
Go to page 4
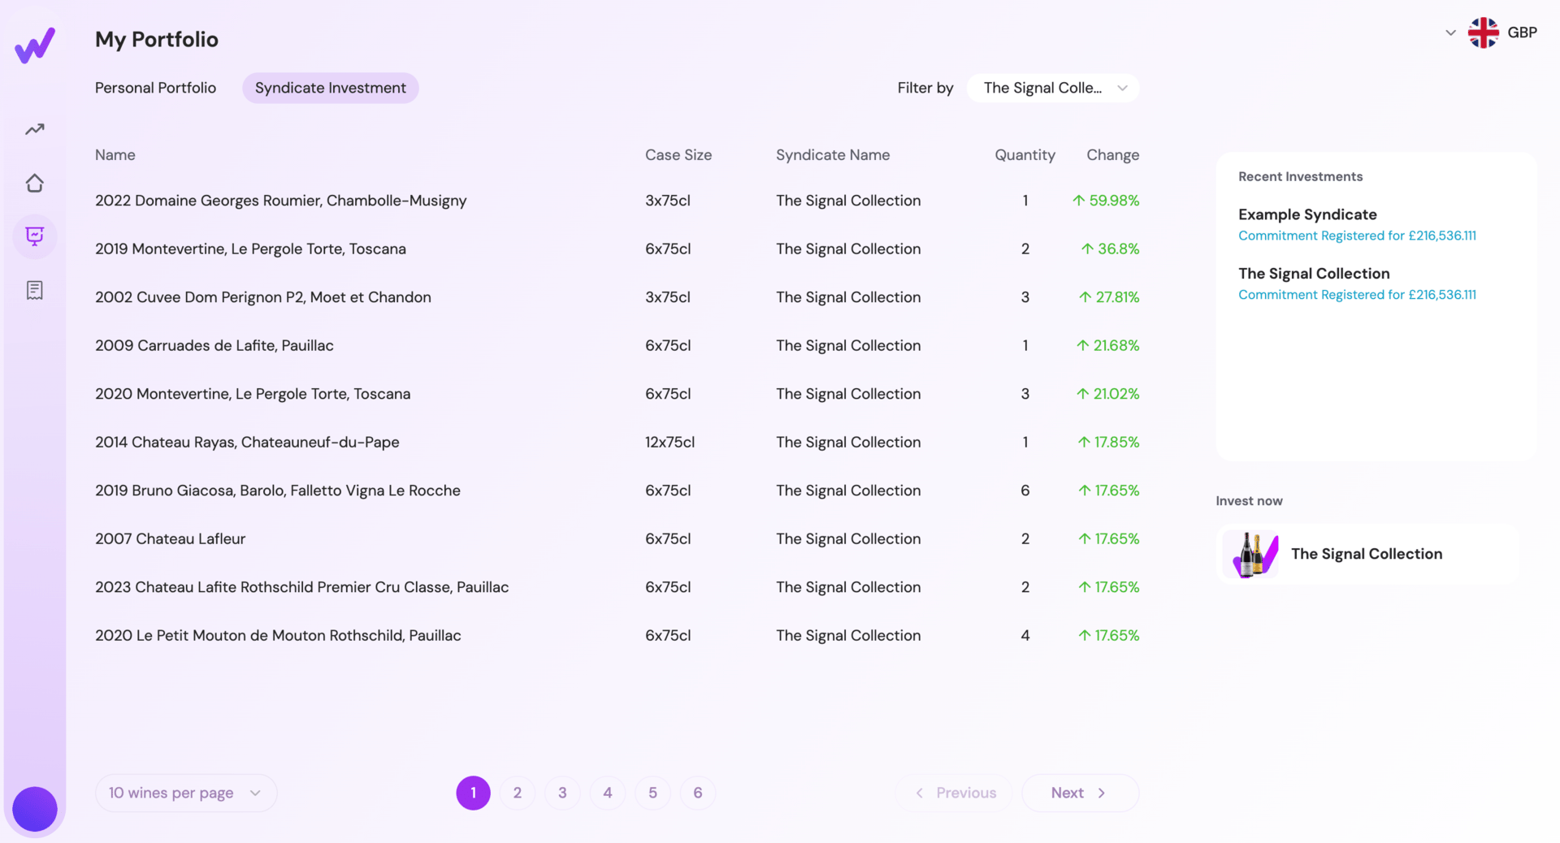tap(608, 793)
